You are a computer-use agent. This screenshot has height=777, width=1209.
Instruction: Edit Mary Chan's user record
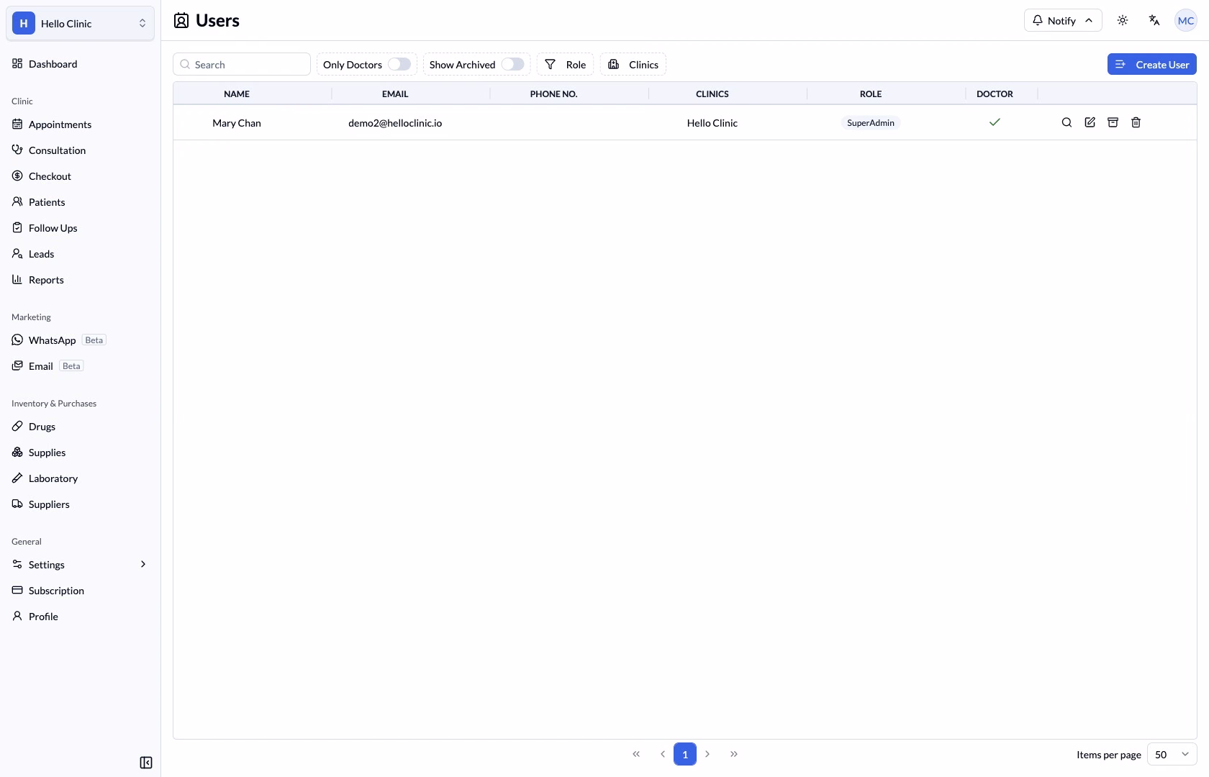pyautogui.click(x=1090, y=122)
